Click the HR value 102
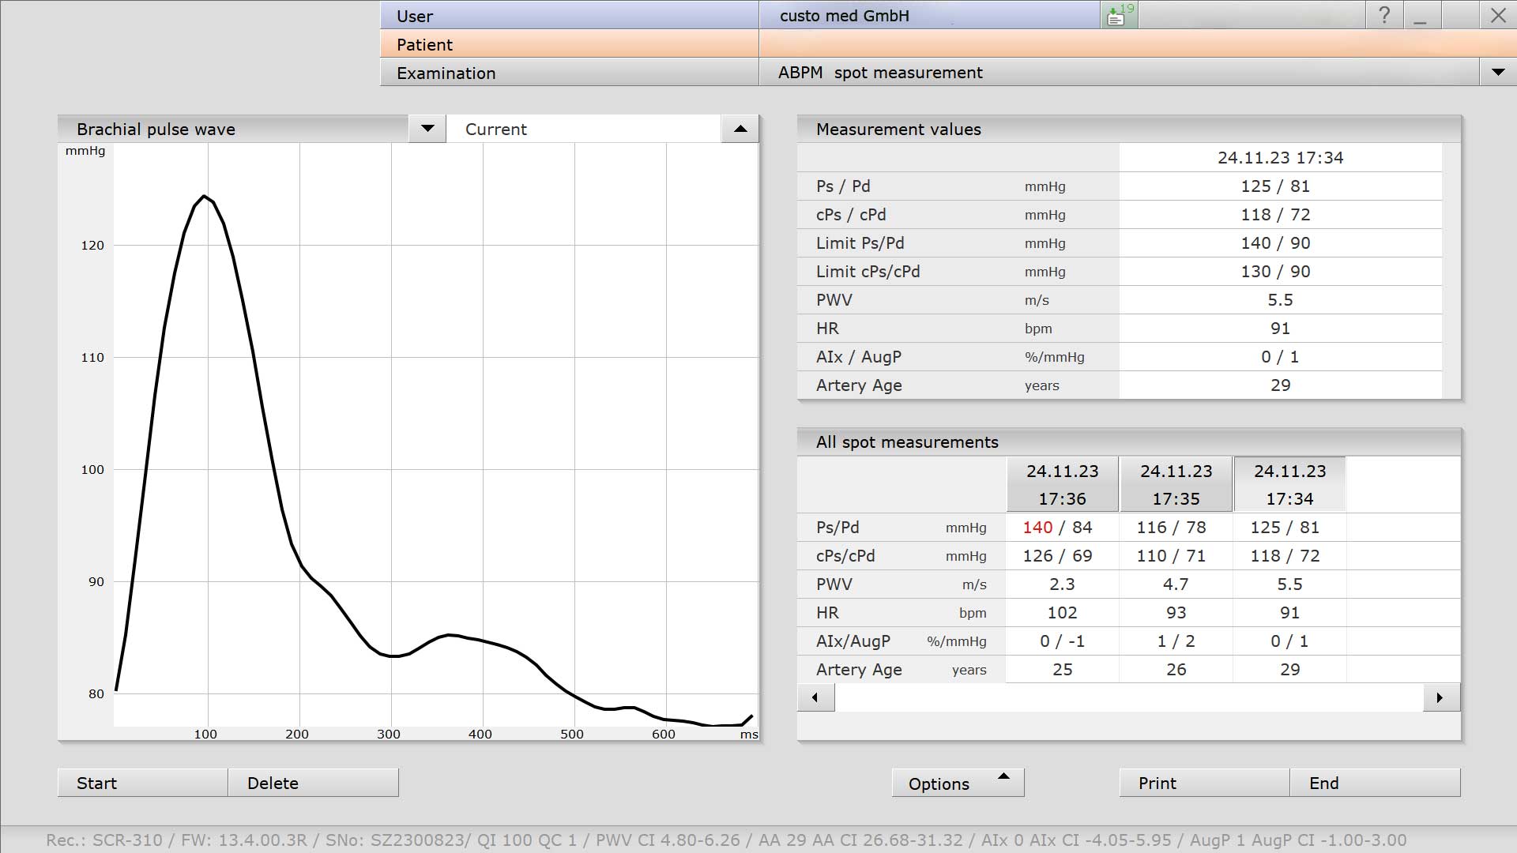 click(1062, 613)
